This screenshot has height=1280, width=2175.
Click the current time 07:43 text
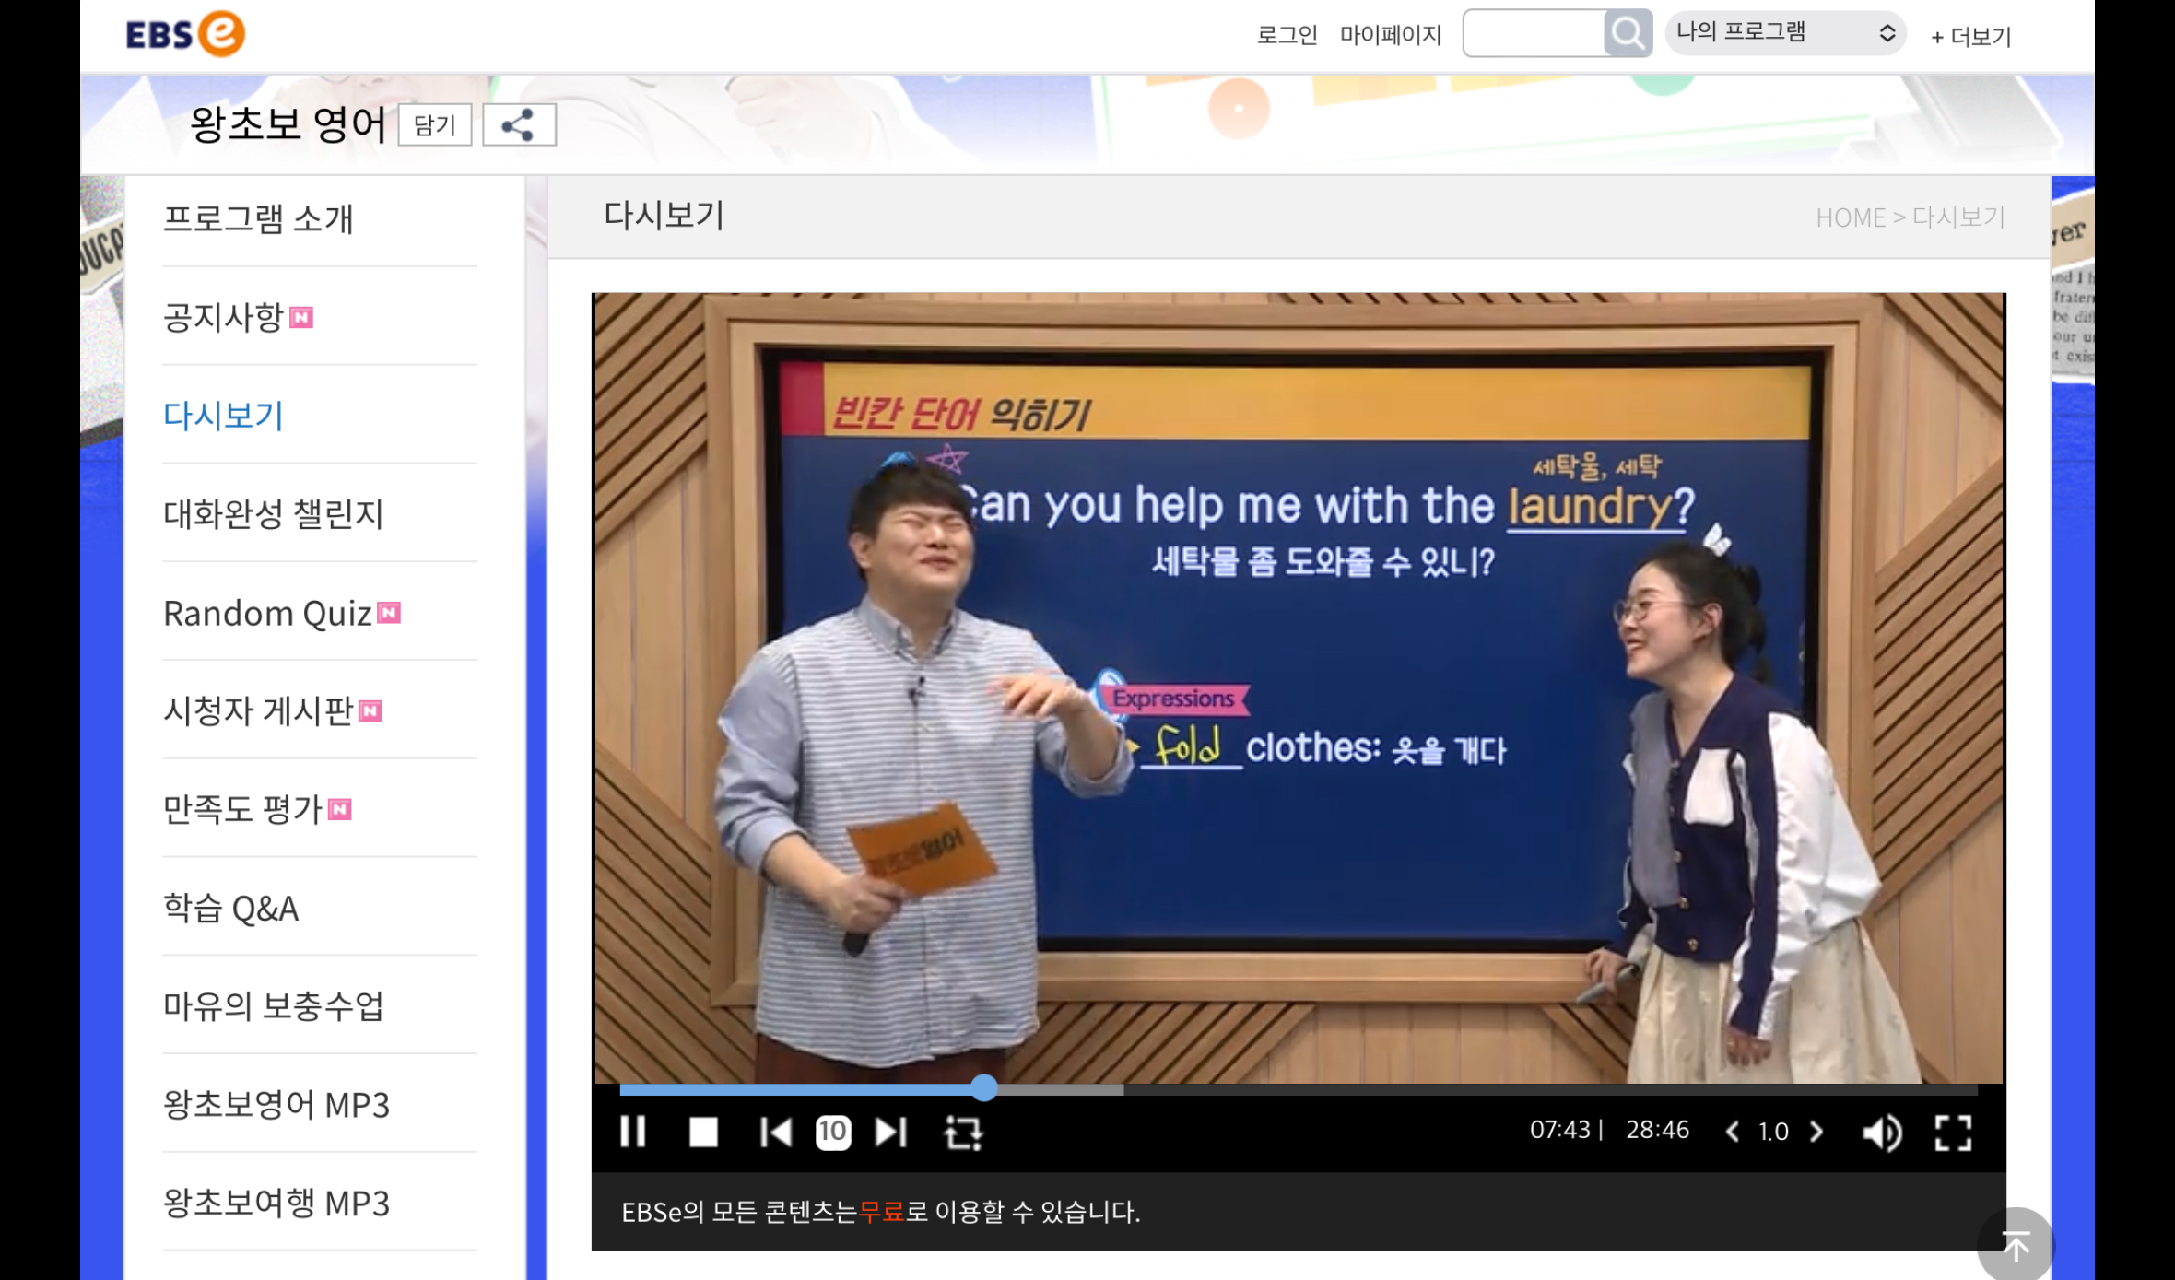coord(1560,1130)
